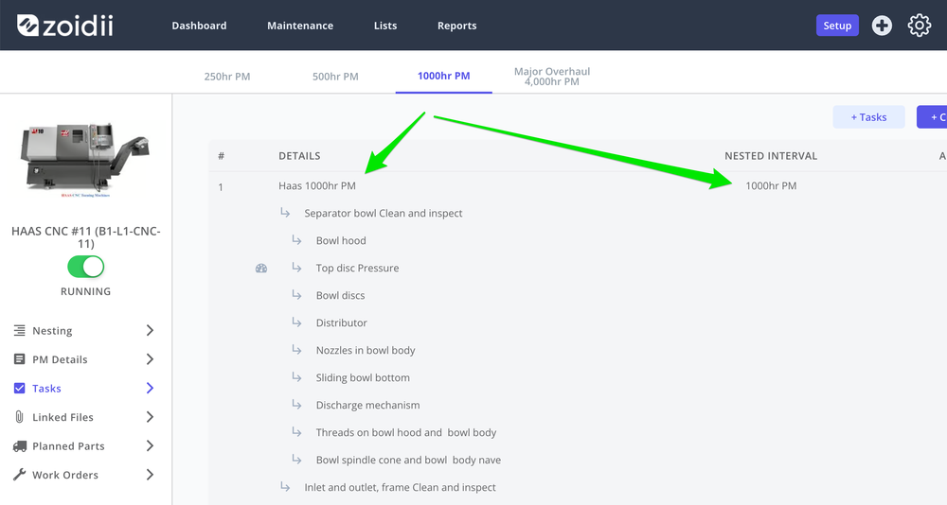947x505 pixels.
Task: Open the plus add menu icon
Action: pyautogui.click(x=882, y=26)
